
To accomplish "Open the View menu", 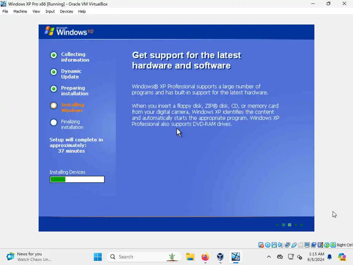I will tap(36, 11).
